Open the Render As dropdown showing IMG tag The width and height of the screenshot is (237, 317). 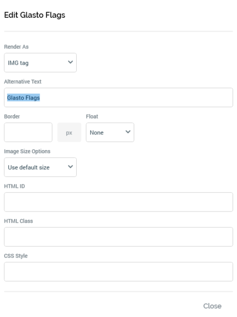pos(40,62)
